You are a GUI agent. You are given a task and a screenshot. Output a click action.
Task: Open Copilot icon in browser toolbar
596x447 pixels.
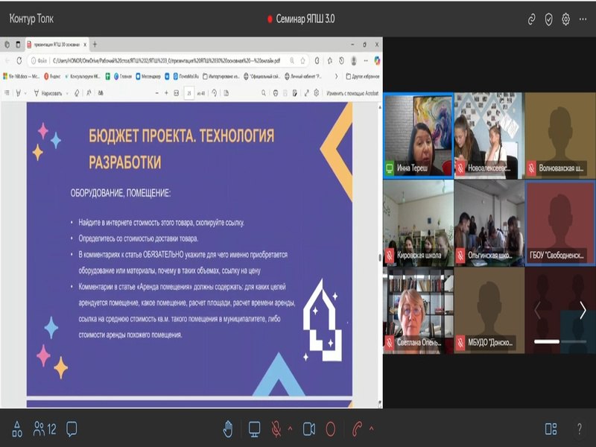coord(377,60)
